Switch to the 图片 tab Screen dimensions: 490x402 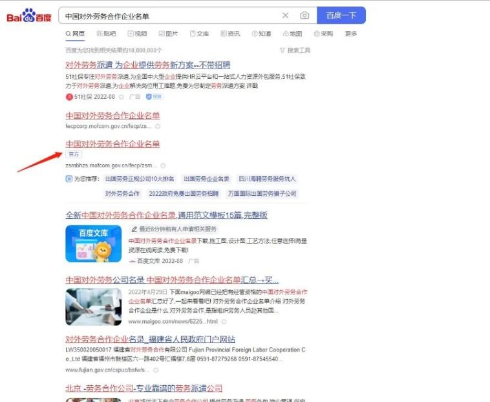[x=169, y=34]
